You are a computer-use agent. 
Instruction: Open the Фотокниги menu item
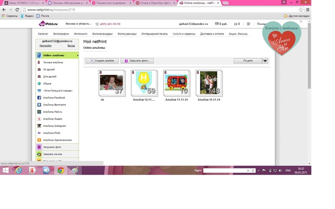[80, 33]
